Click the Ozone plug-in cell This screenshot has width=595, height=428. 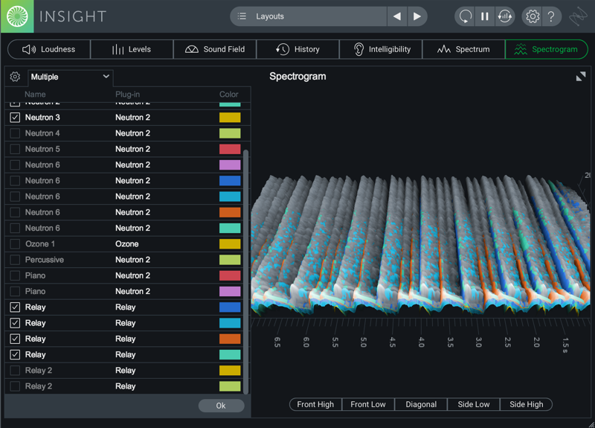coord(126,244)
